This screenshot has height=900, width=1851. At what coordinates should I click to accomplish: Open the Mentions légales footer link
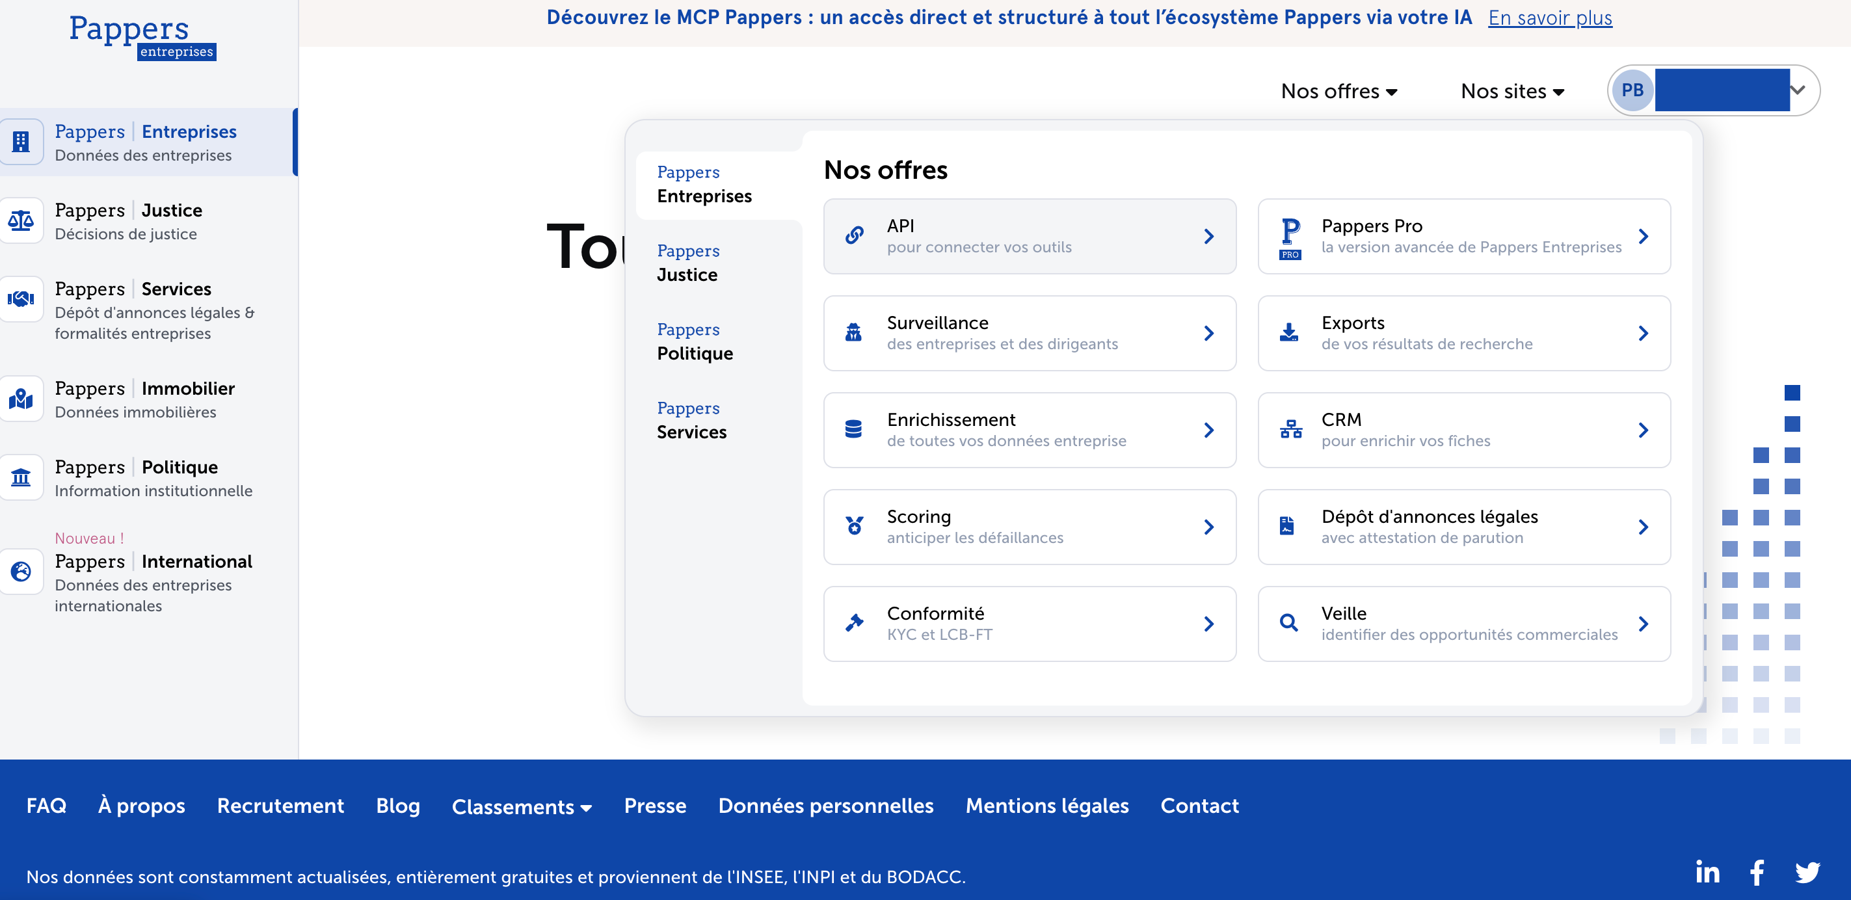tap(1047, 806)
